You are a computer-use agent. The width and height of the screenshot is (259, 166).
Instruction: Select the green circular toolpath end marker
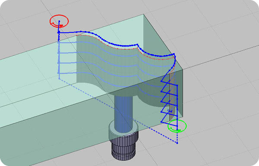[x=177, y=126]
